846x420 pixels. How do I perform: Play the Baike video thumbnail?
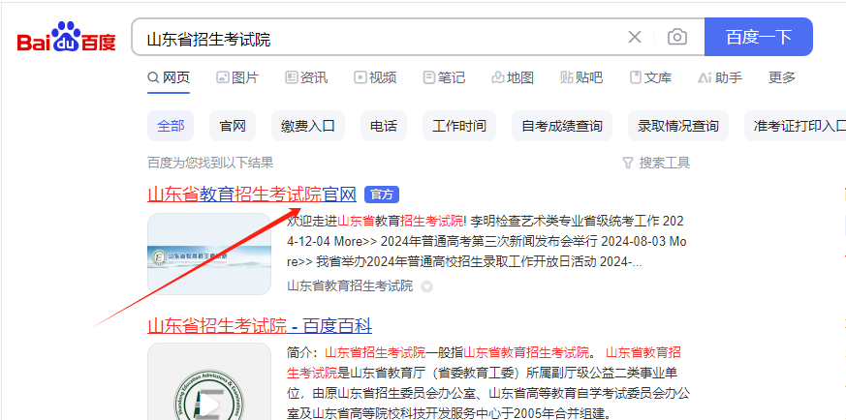208,404
